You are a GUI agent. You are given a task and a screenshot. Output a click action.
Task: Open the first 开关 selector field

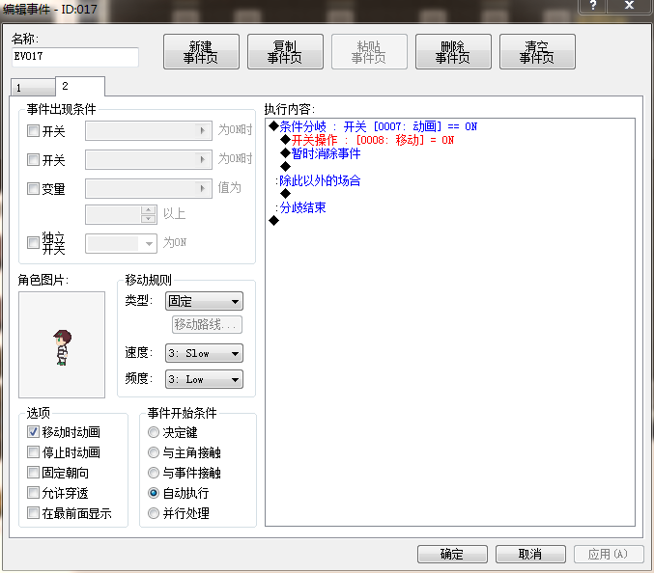(x=149, y=131)
